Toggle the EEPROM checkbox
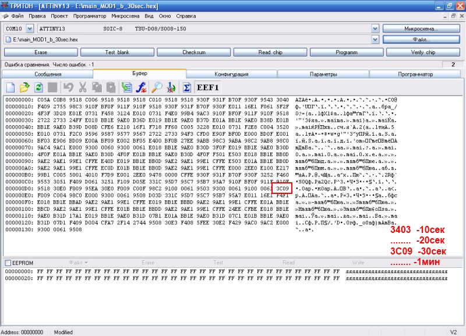Image resolution: width=466 pixels, height=336 pixels. click(8, 263)
